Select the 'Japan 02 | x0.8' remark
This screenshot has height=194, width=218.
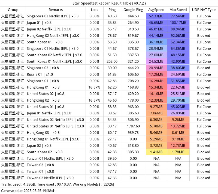pos(39,146)
